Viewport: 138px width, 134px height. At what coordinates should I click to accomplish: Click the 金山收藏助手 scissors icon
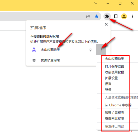coord(34,50)
